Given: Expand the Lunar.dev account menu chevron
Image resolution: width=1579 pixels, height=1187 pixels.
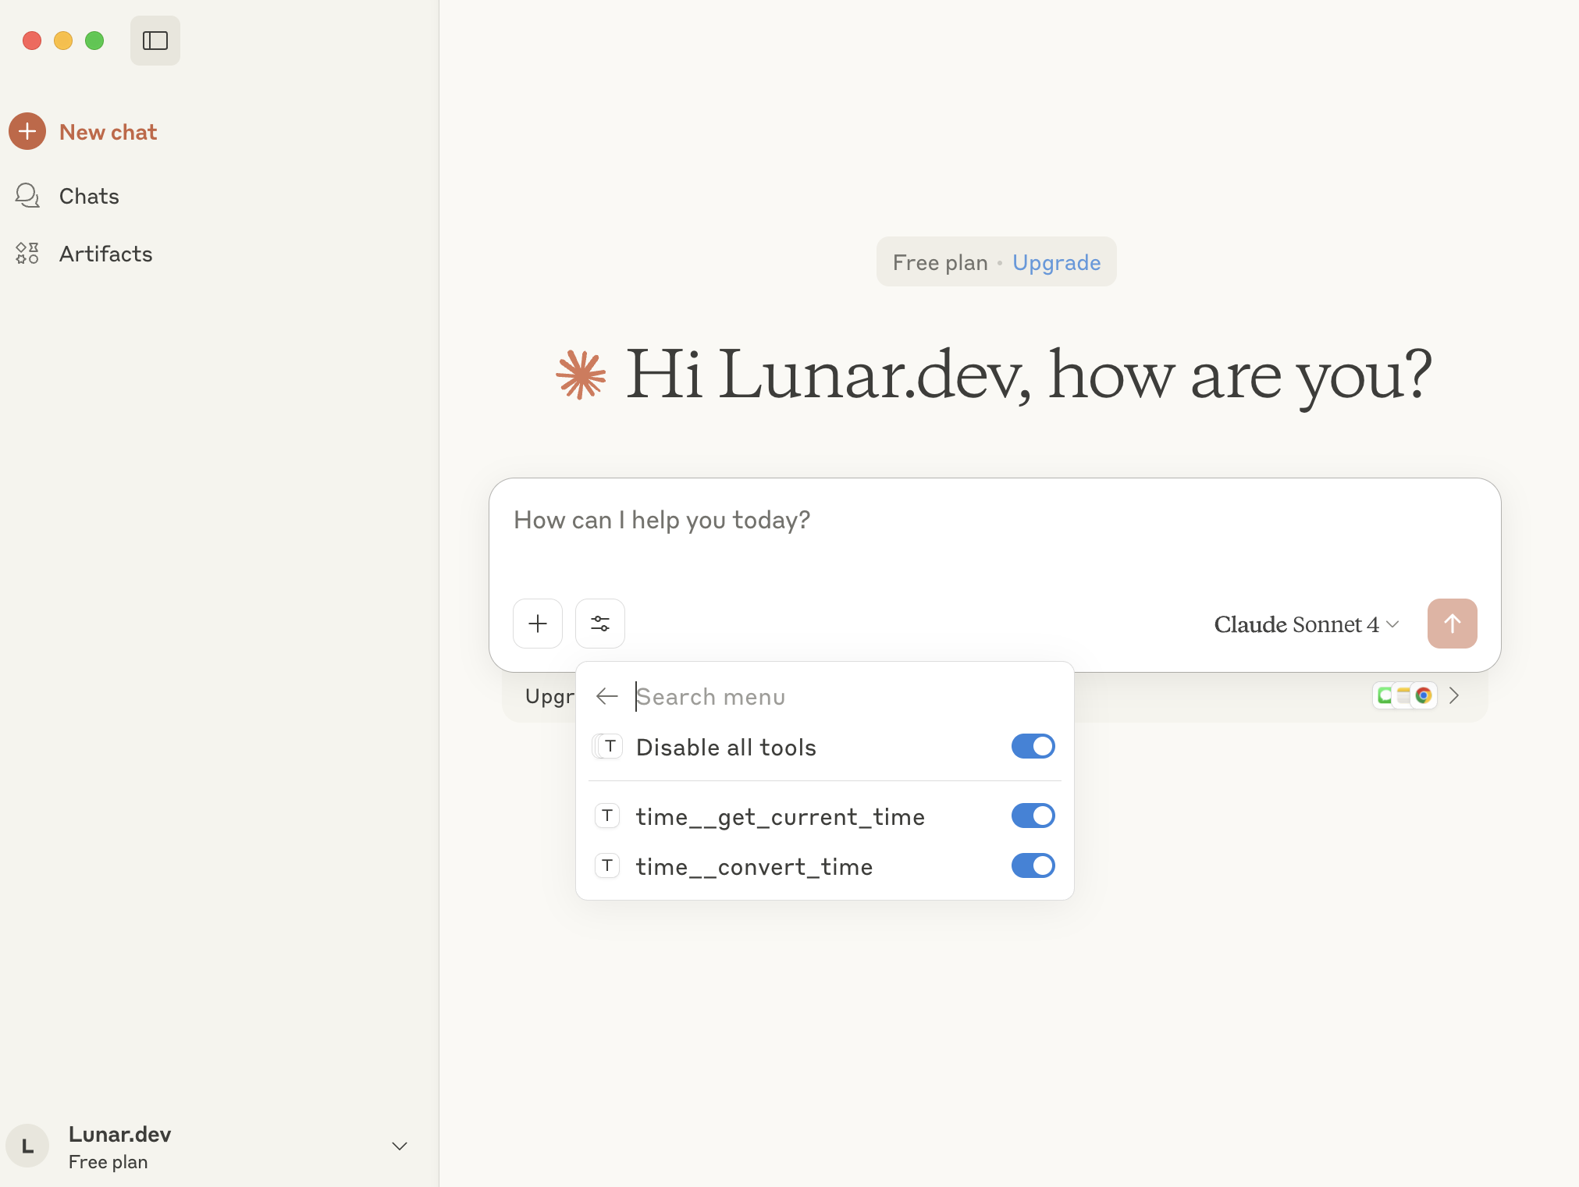Looking at the screenshot, I should click(x=400, y=1146).
